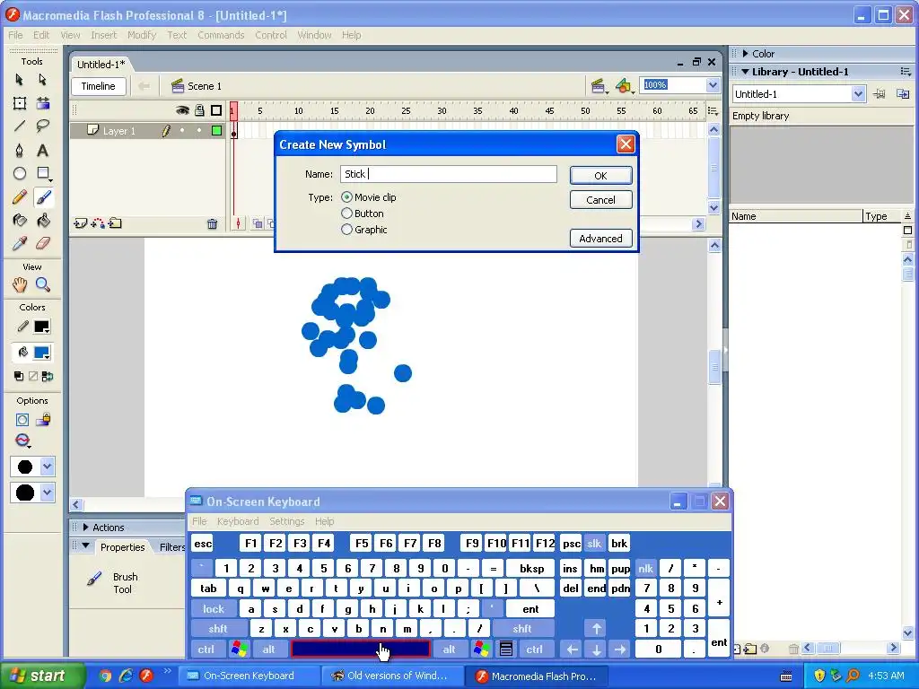Select the Eyedropper tool
The image size is (919, 689).
[x=20, y=244]
